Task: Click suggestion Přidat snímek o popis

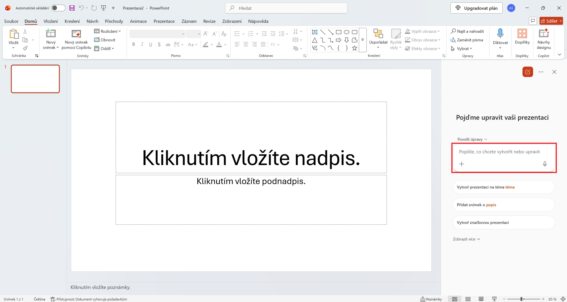Action: 504,205
